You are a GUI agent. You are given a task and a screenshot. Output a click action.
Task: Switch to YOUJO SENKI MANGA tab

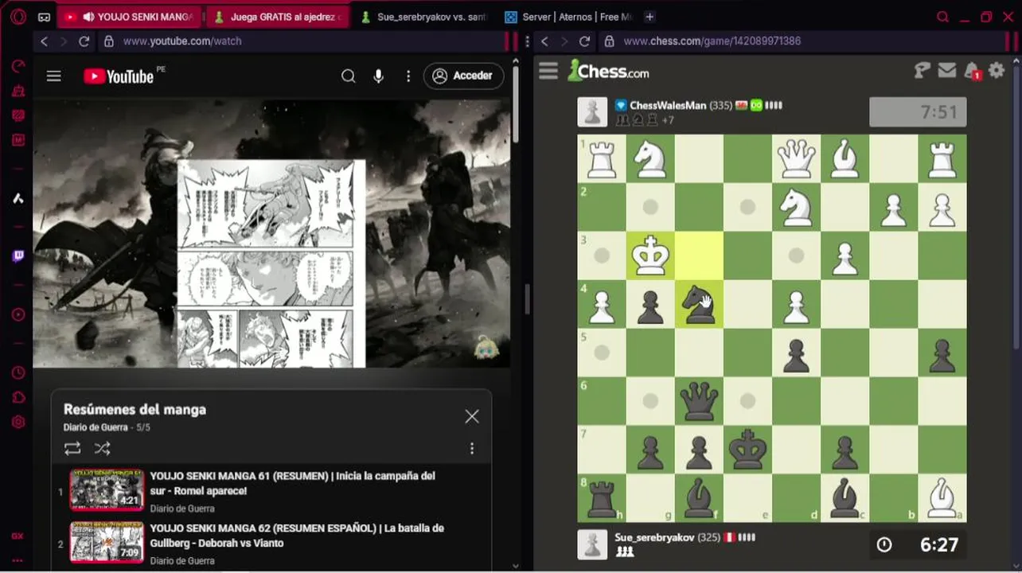pyautogui.click(x=131, y=17)
